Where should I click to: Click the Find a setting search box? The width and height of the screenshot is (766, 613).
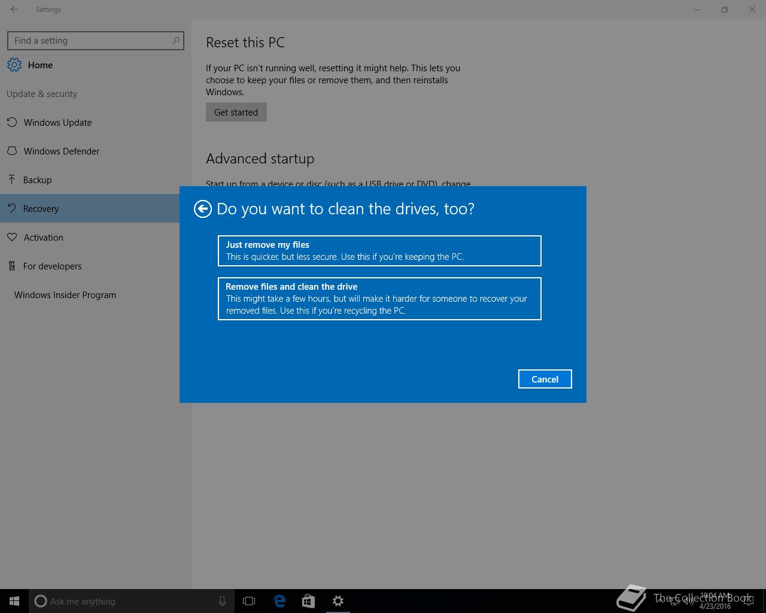point(96,41)
